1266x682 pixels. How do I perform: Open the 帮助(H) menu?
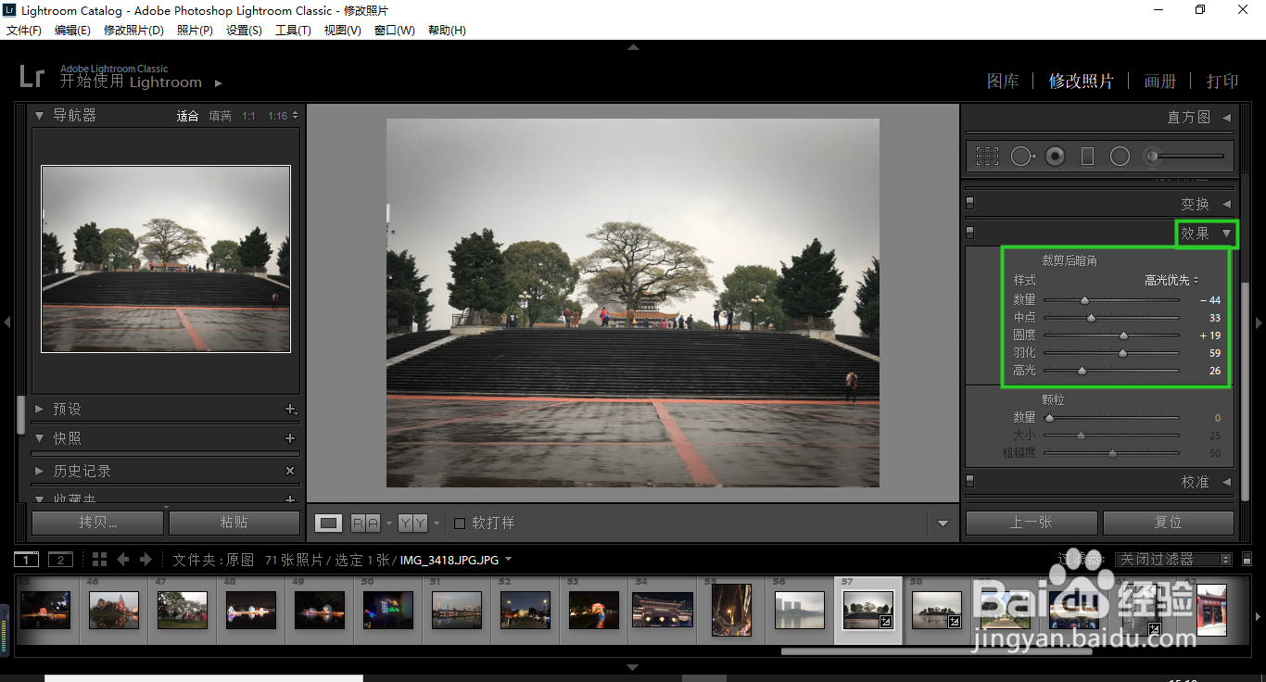[x=447, y=31]
